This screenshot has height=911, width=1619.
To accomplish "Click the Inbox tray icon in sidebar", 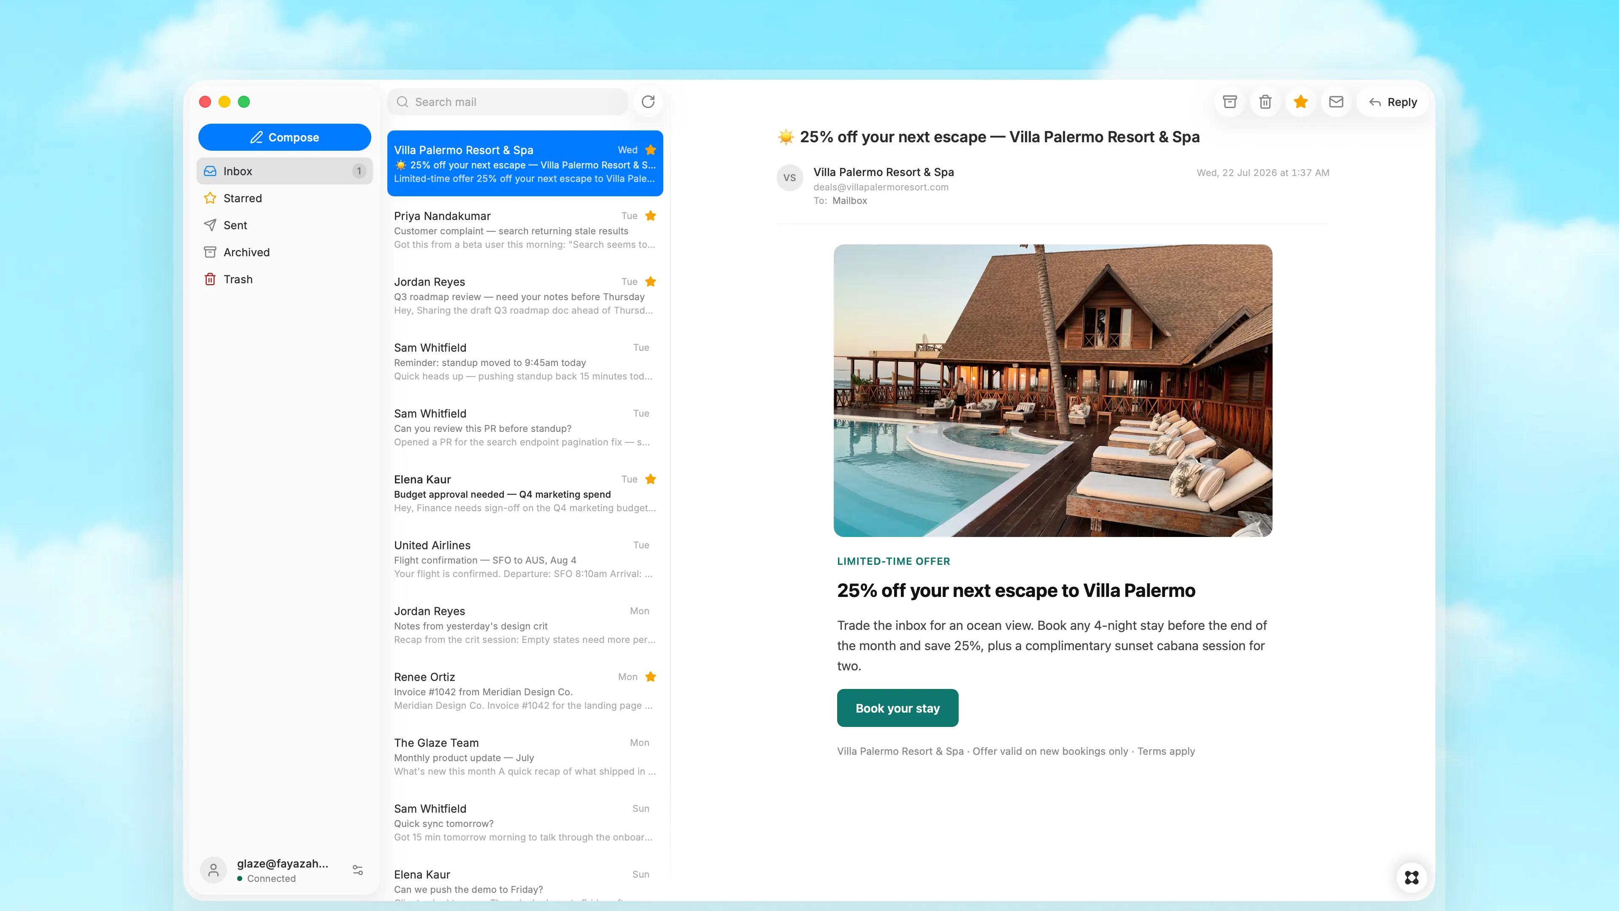I will 210,171.
